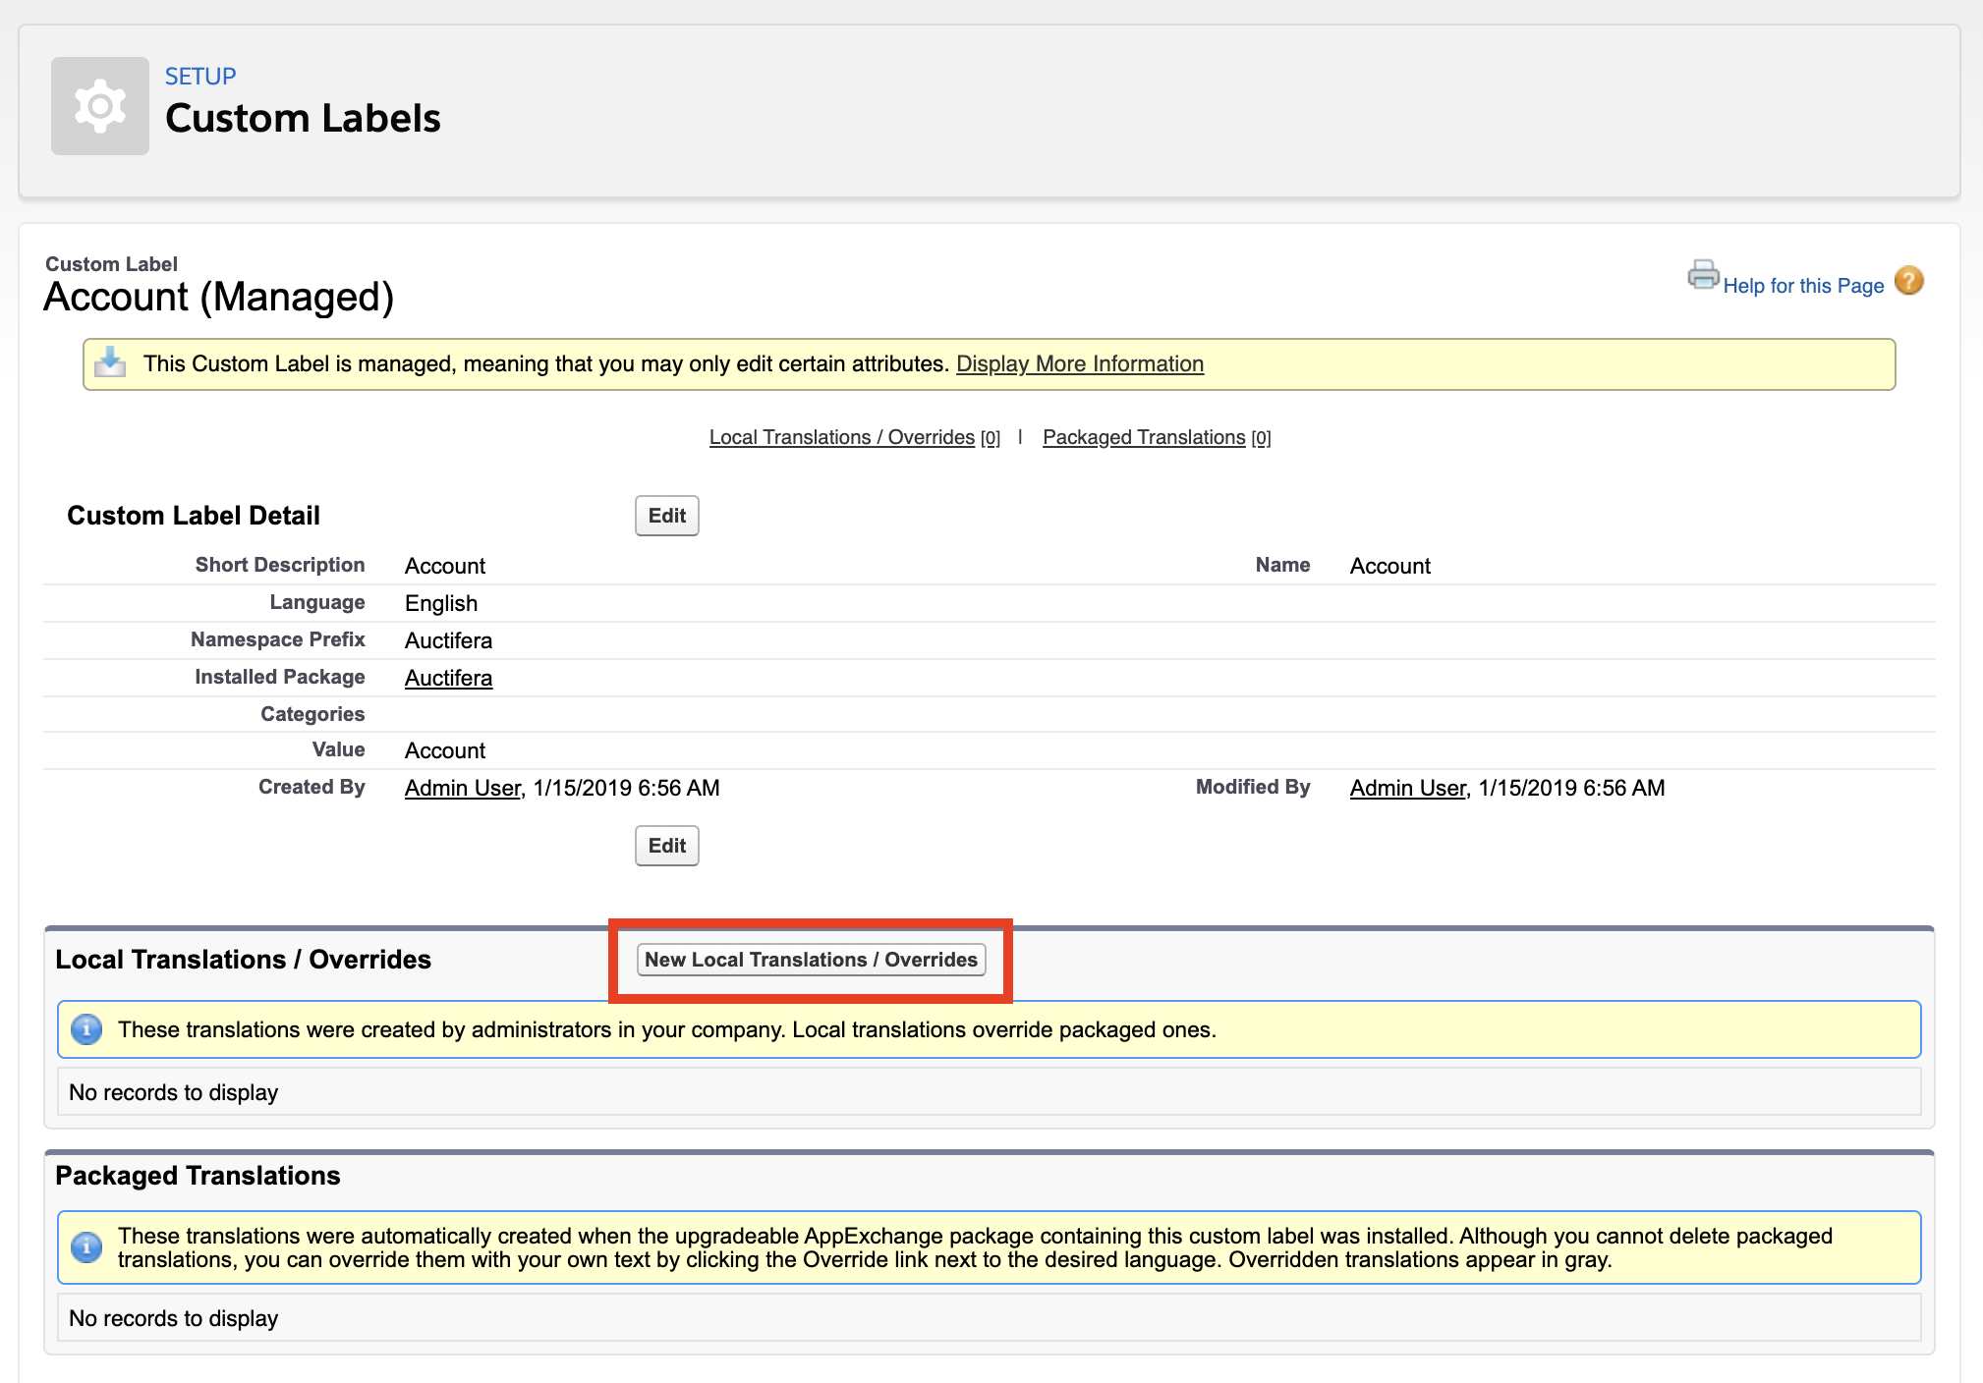The width and height of the screenshot is (1983, 1383).
Task: Click the top Edit button
Action: 666,515
